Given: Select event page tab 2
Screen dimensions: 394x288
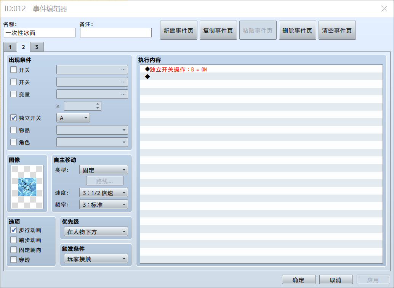Looking at the screenshot, I should tap(23, 47).
